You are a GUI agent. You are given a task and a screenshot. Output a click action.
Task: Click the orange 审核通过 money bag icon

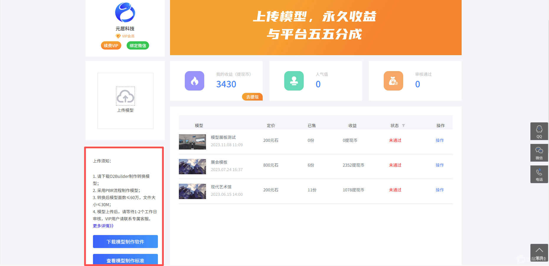(x=393, y=81)
